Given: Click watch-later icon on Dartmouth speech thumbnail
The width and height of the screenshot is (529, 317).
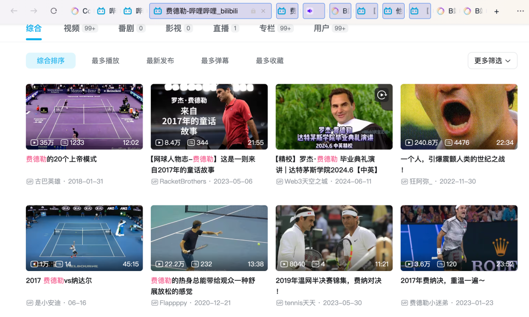Looking at the screenshot, I should click(x=382, y=95).
